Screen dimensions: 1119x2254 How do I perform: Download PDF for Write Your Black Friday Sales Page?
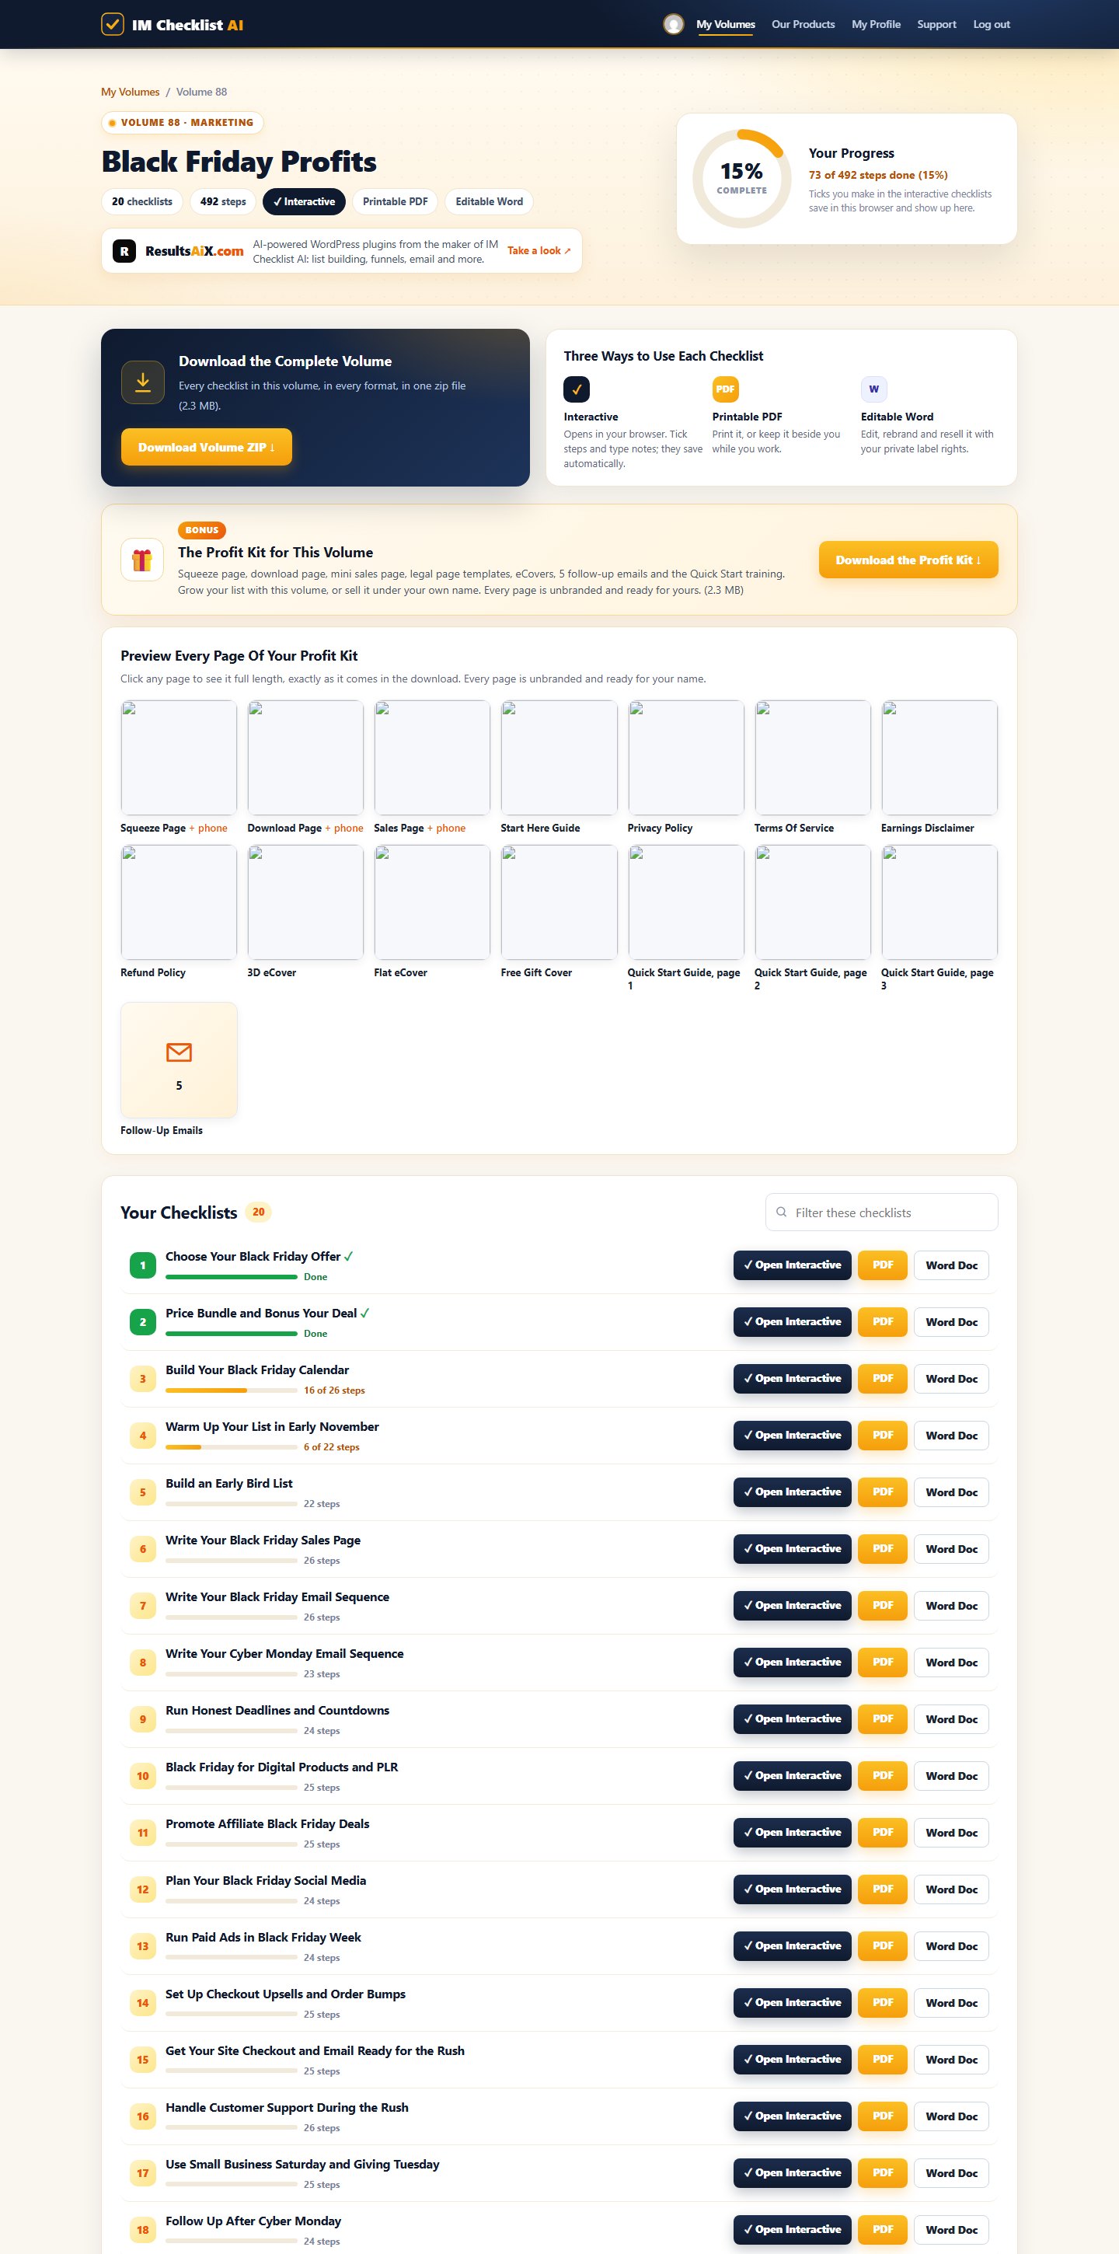point(883,1549)
